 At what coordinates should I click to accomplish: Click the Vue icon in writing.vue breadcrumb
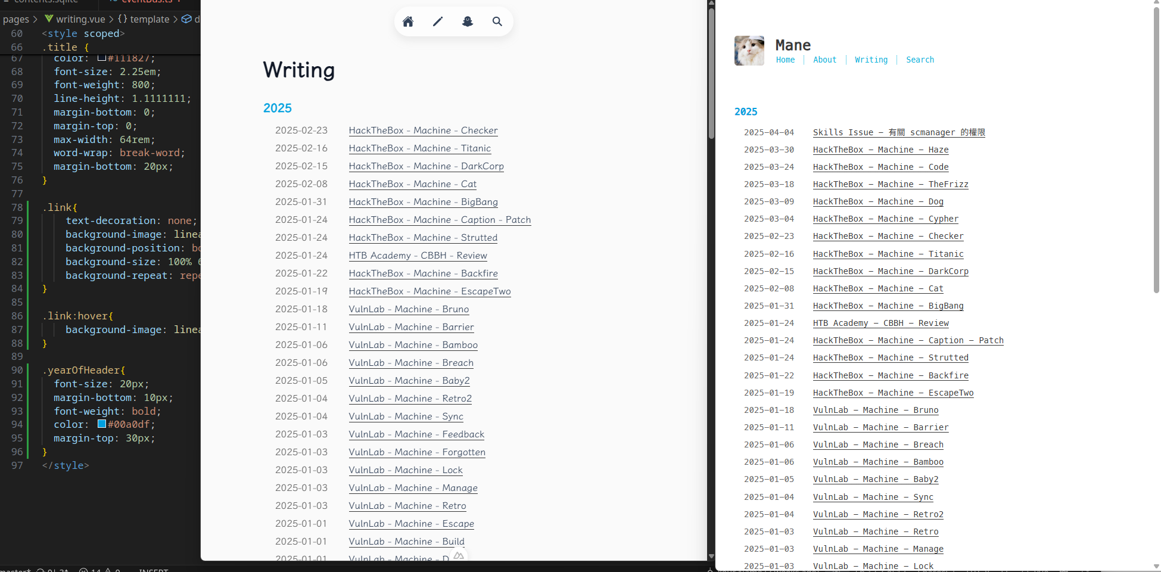(49, 19)
